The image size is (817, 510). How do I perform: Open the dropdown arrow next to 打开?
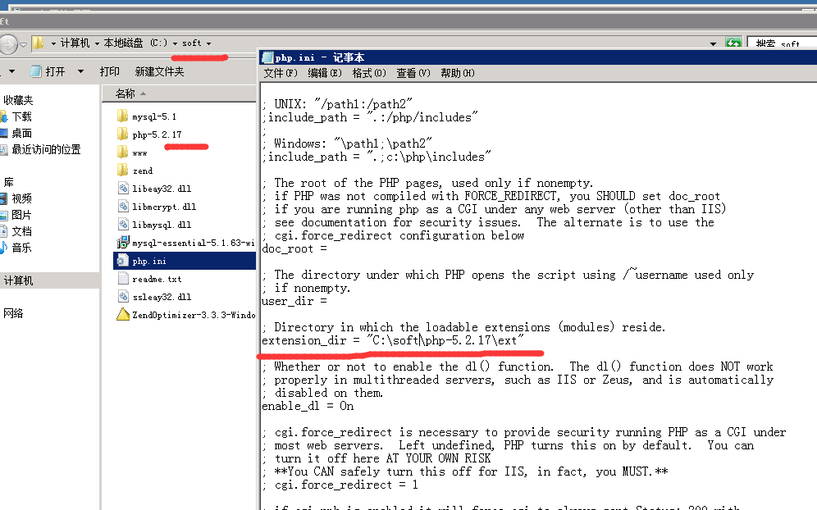click(x=80, y=72)
